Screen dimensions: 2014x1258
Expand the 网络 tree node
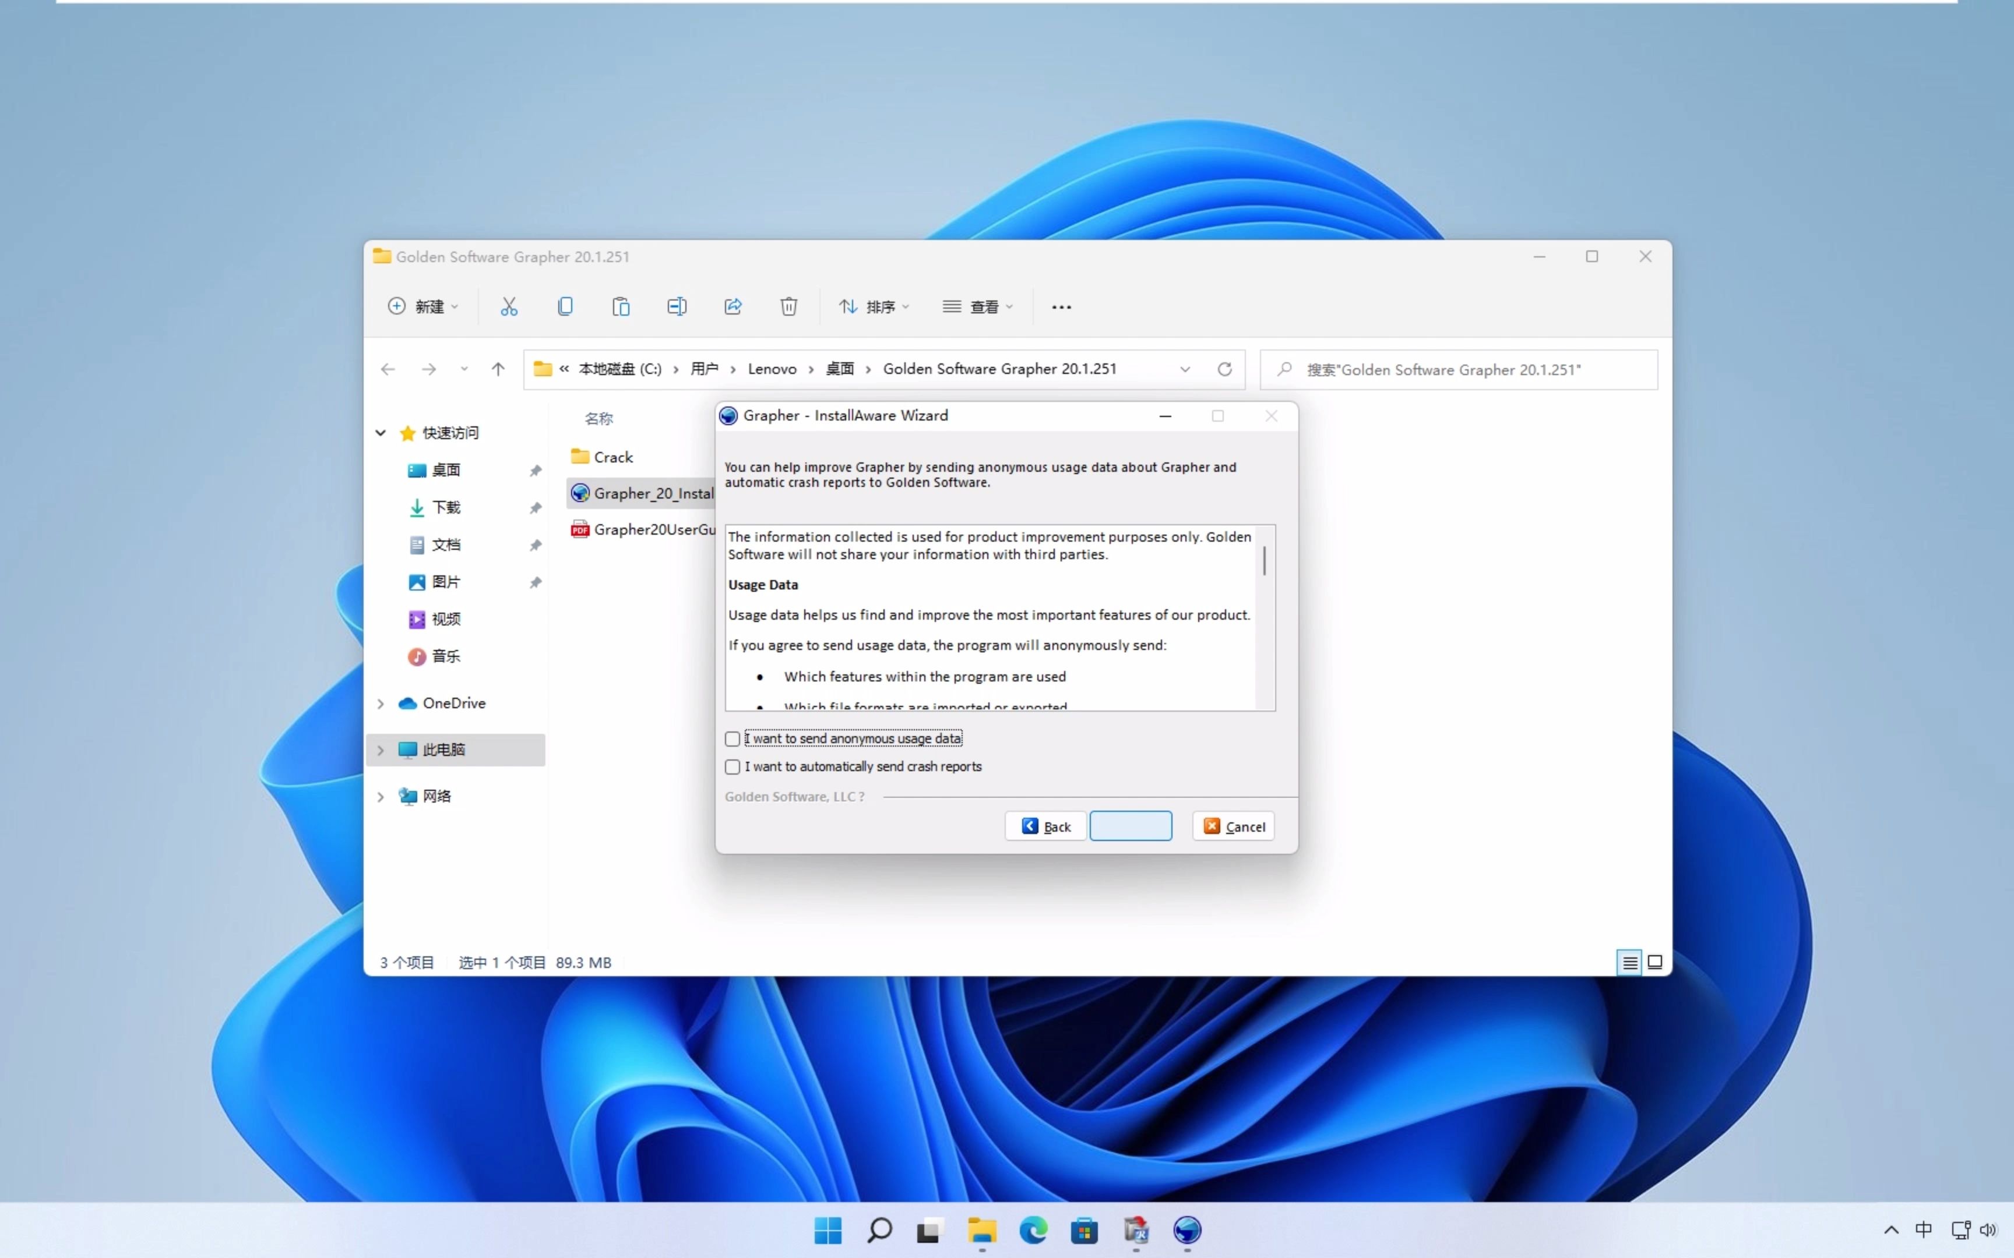381,797
